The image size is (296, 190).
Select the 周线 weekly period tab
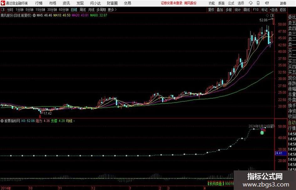83,10
